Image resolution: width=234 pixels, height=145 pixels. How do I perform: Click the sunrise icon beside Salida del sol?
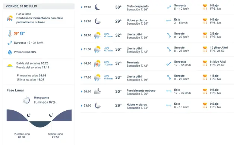[x=10, y=65]
